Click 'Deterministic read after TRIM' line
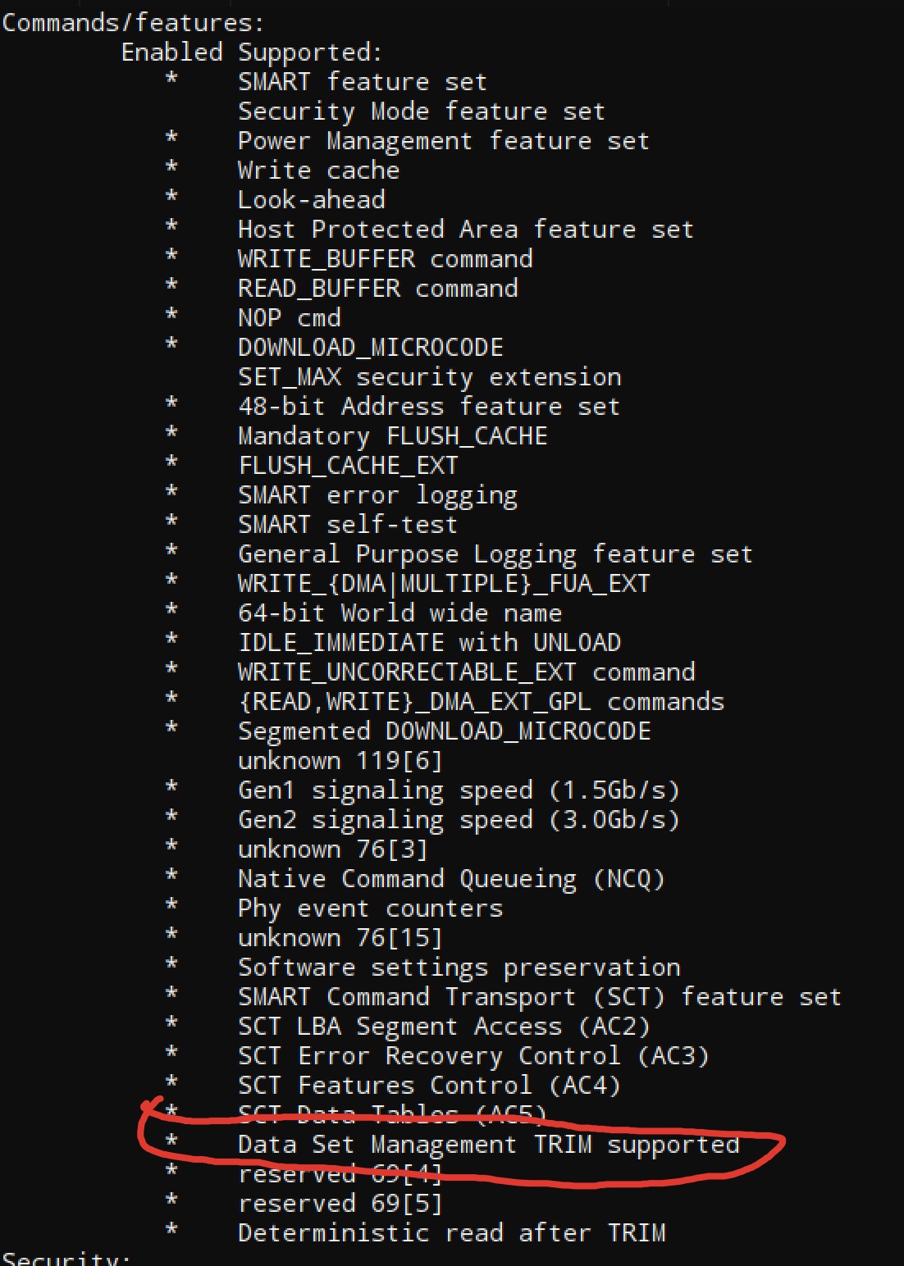This screenshot has width=904, height=1266. 451,1233
